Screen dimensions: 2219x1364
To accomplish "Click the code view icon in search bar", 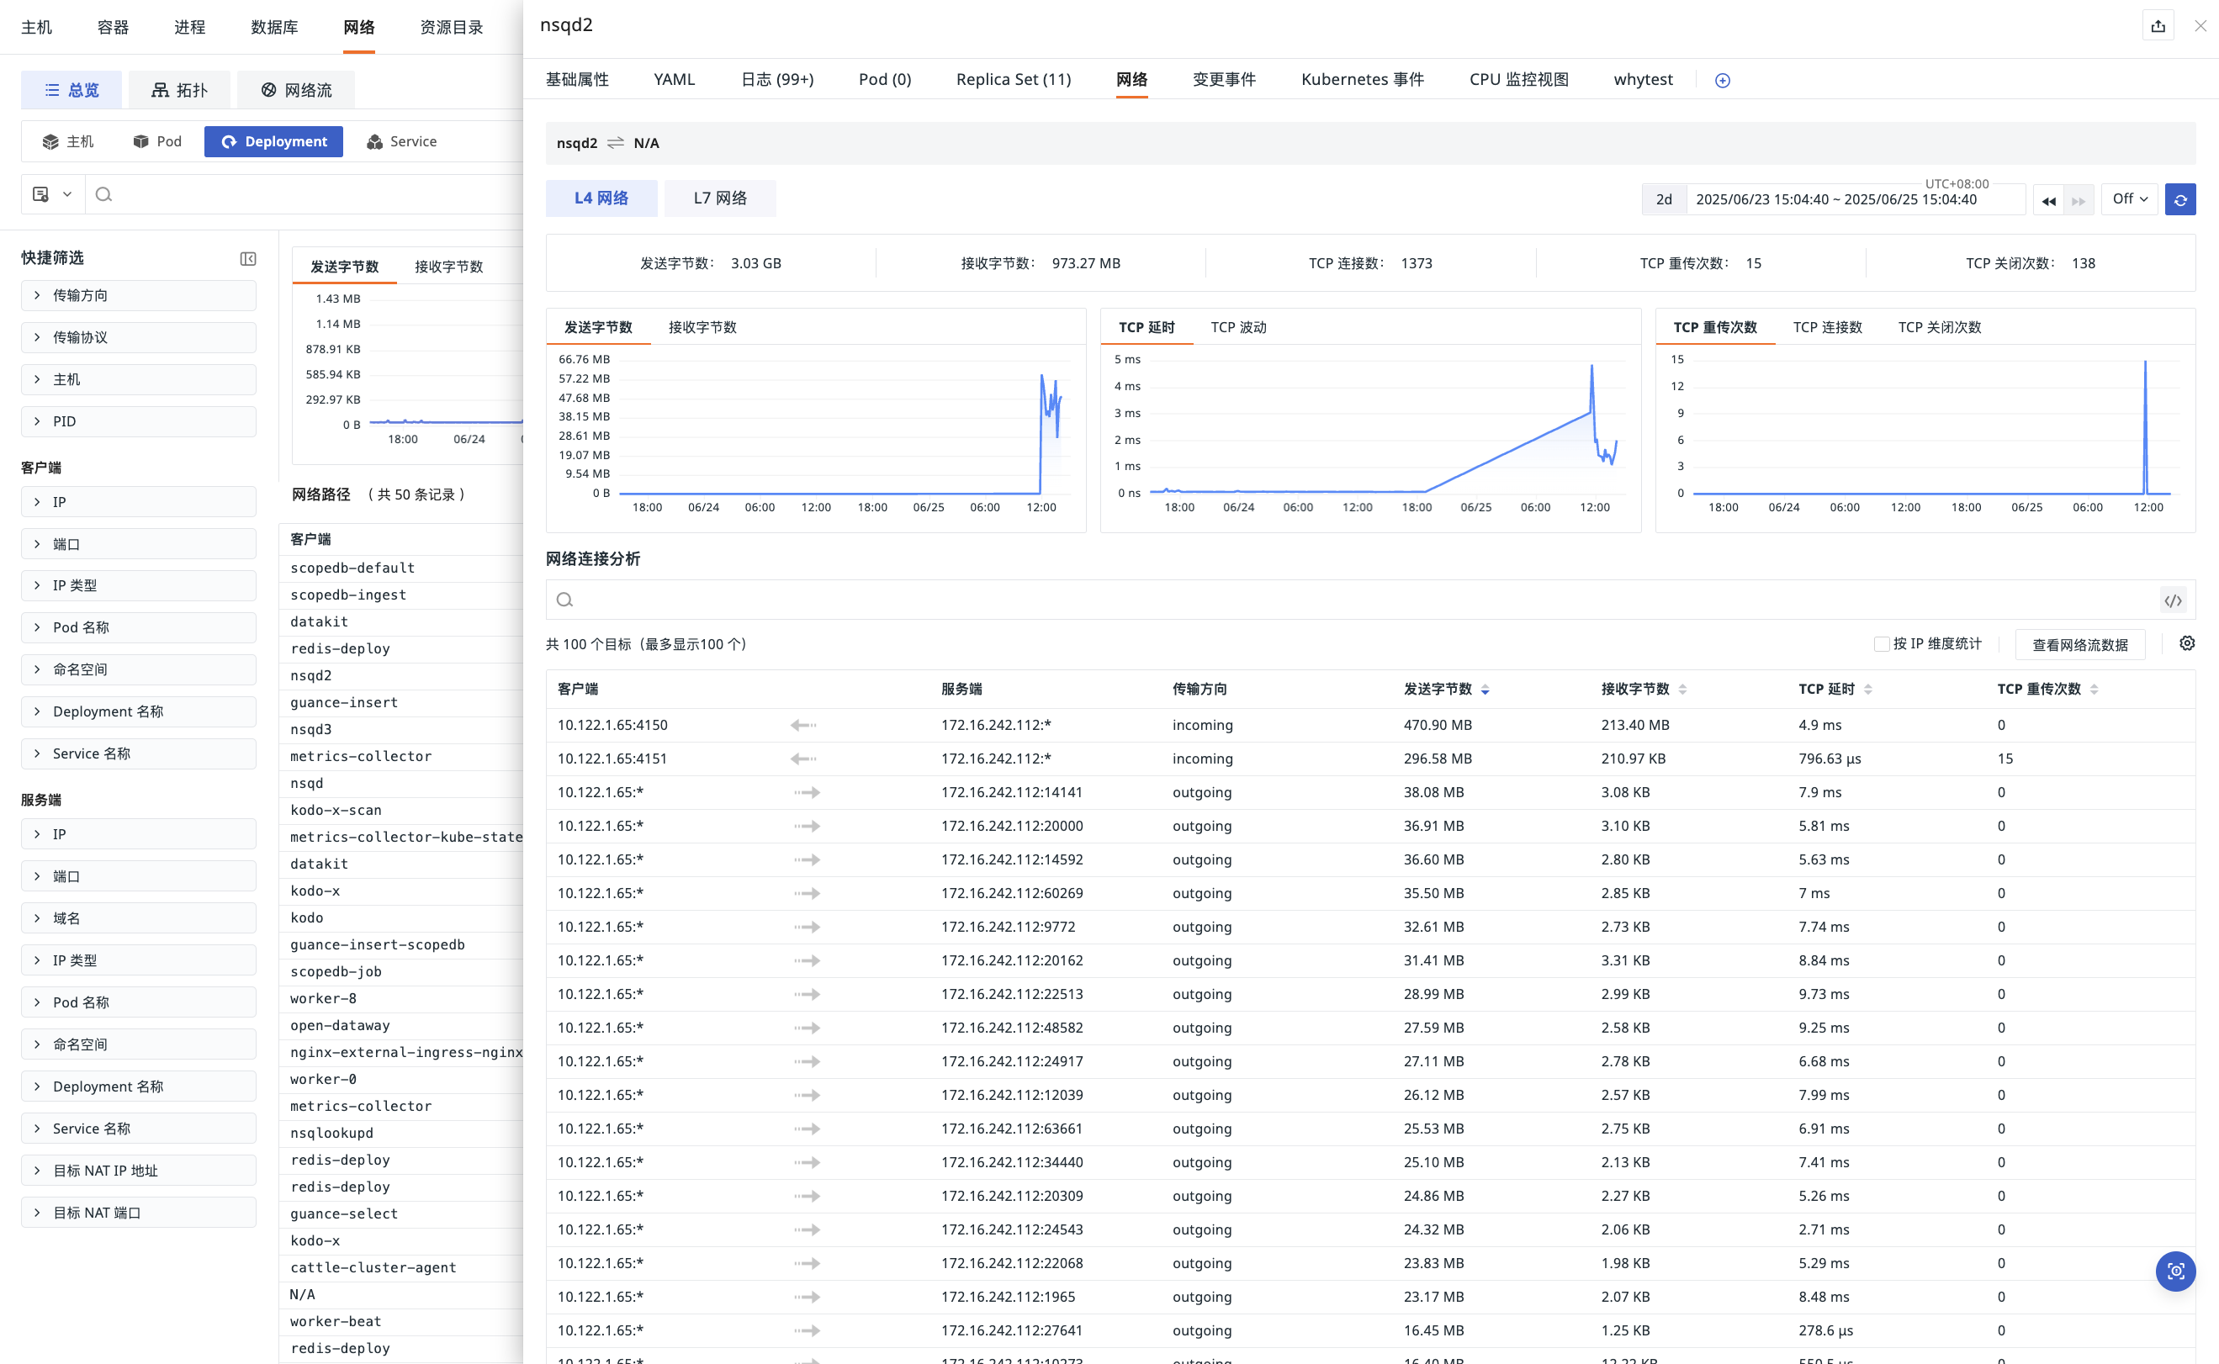I will [x=2173, y=600].
